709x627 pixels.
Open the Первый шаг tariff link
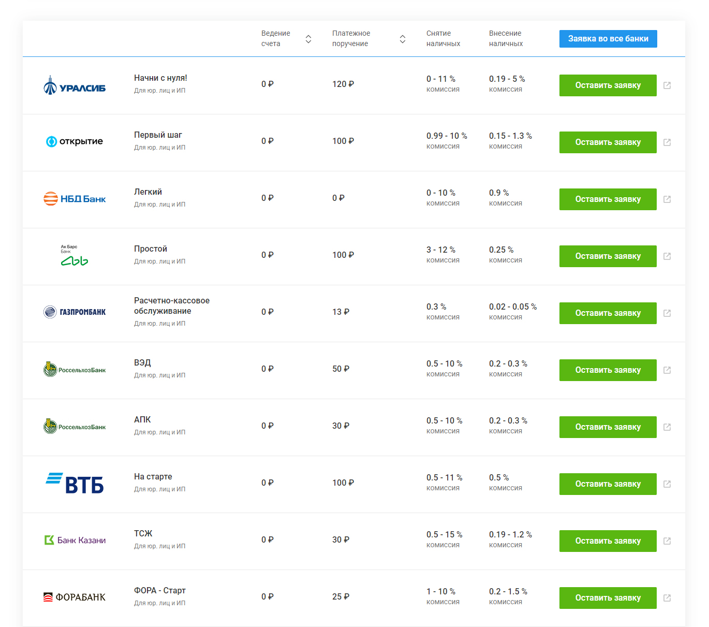158,135
